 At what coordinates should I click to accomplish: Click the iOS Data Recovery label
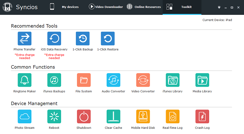click(x=54, y=49)
